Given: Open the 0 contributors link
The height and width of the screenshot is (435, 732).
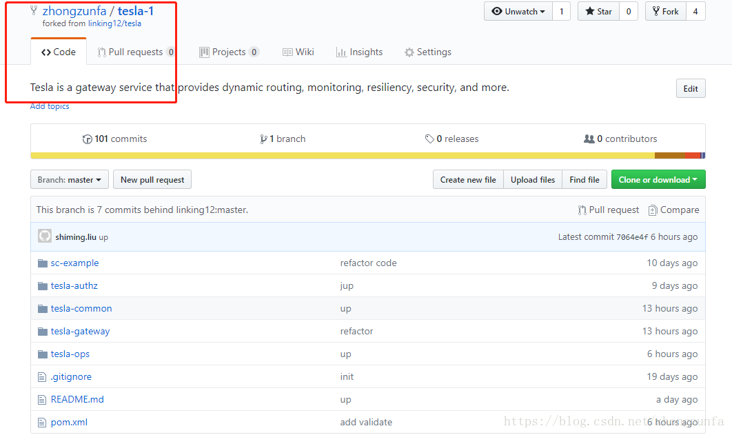Looking at the screenshot, I should pyautogui.click(x=620, y=139).
